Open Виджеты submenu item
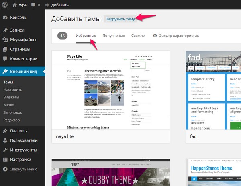 tap(11, 97)
